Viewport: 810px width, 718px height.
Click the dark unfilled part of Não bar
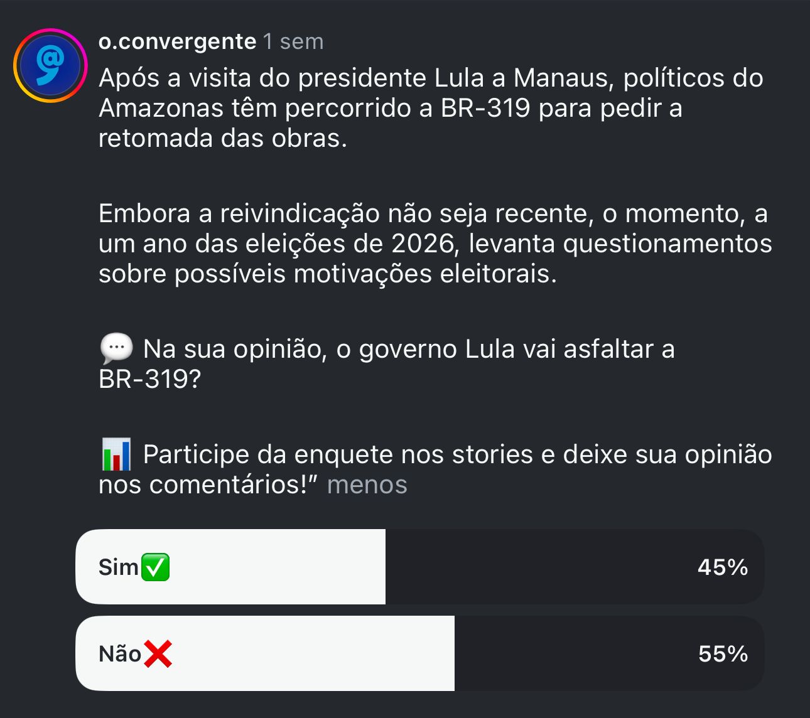(565, 654)
